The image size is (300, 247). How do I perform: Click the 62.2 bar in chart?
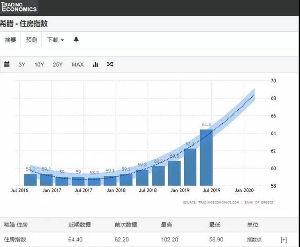(190, 167)
